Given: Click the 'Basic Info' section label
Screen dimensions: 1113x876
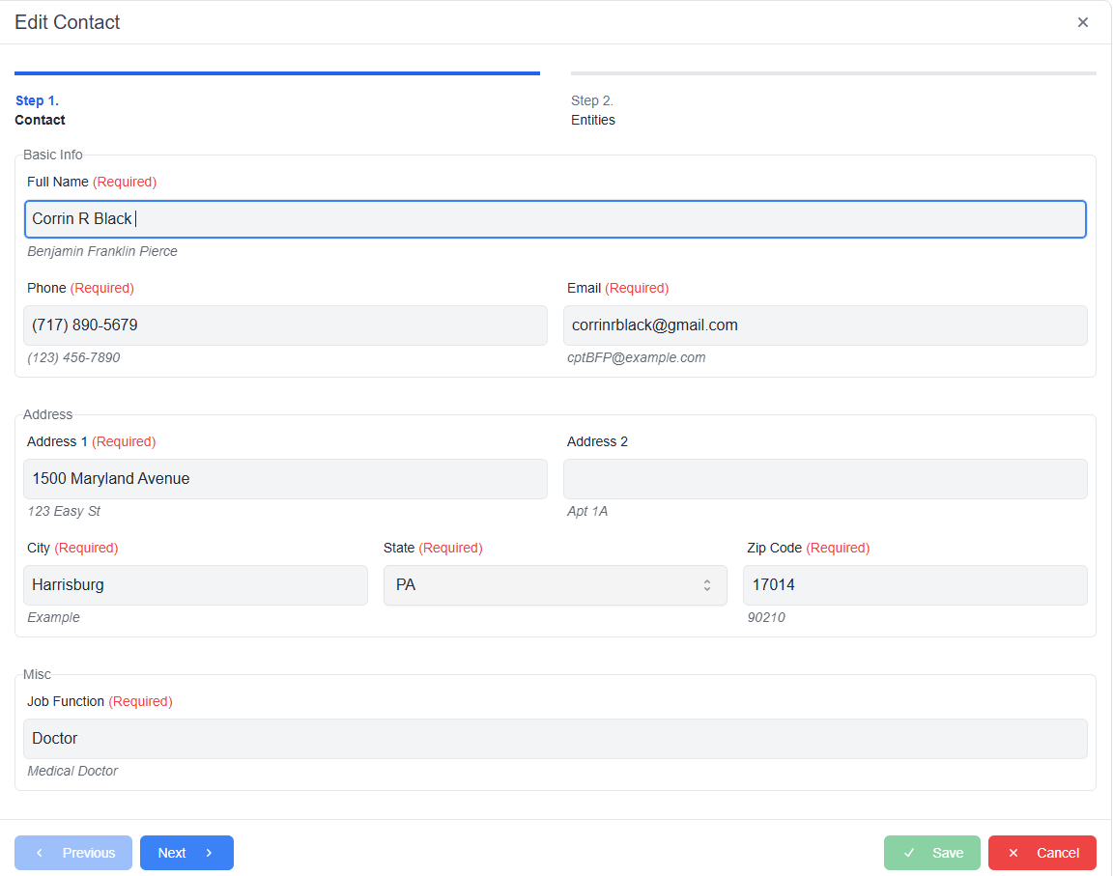Looking at the screenshot, I should 52,155.
